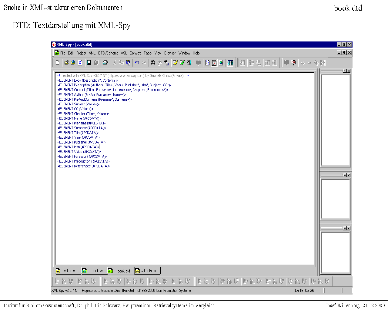Open the XSL menu
Image resolution: width=388 pixels, height=310 pixels.
(124, 53)
